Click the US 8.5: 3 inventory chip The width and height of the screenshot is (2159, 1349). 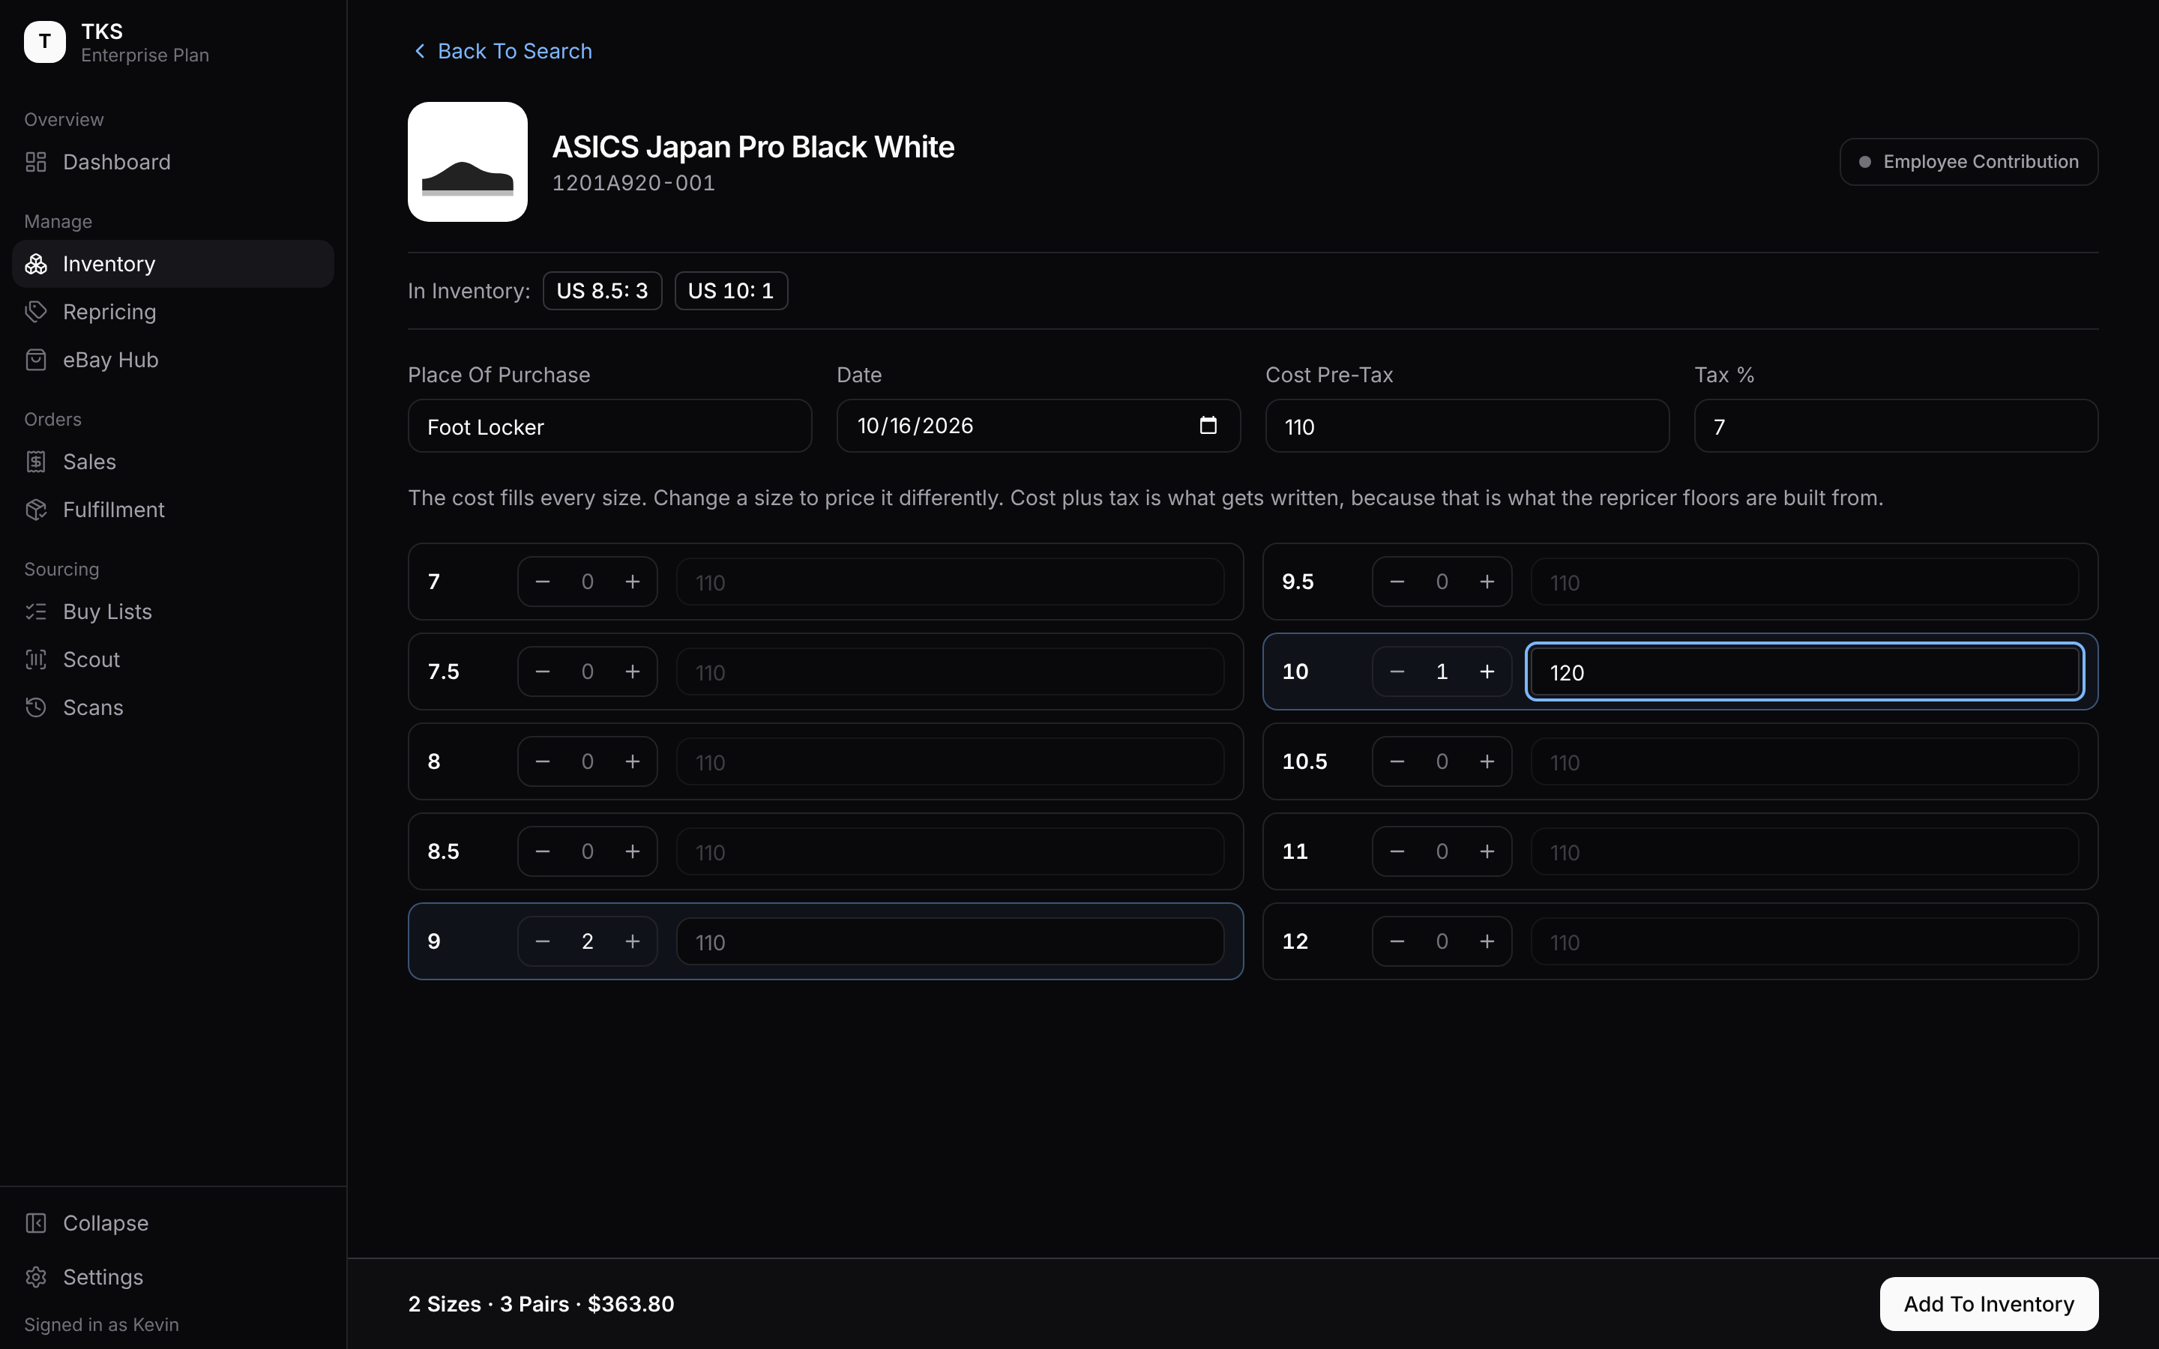[602, 291]
